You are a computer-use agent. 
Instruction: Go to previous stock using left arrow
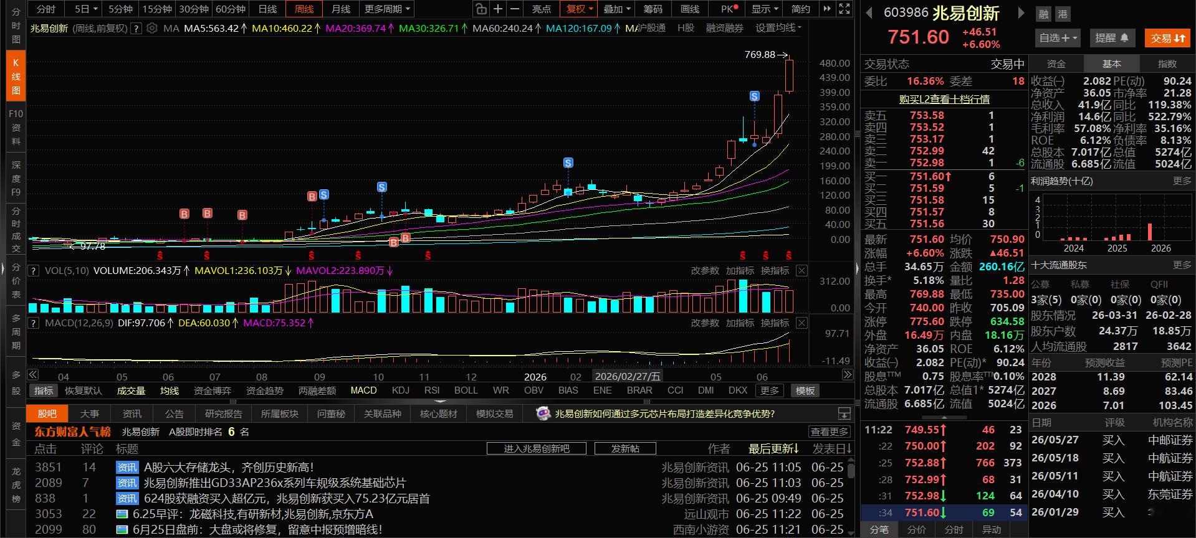click(x=869, y=13)
